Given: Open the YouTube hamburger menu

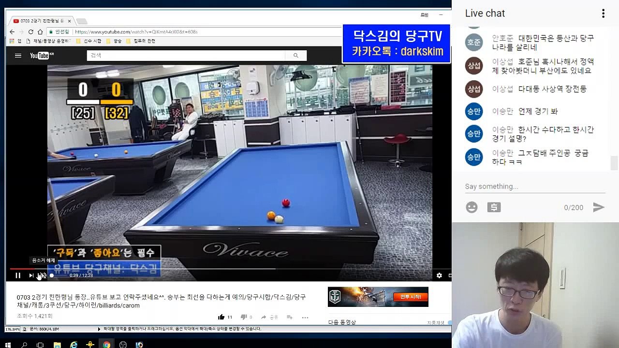Looking at the screenshot, I should pos(18,56).
